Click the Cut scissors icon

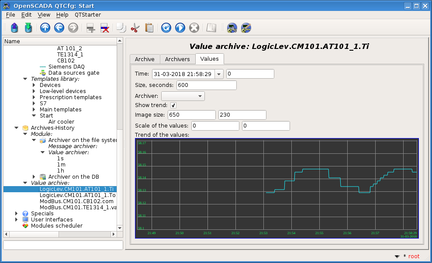pyautogui.click(x=135, y=28)
